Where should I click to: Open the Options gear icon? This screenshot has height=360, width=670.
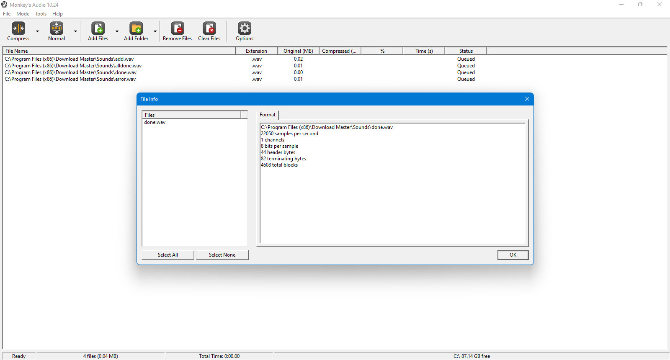point(245,28)
